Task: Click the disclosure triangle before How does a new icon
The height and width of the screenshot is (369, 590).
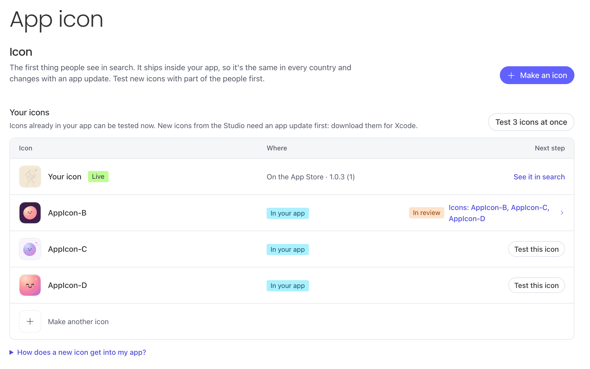Action: click(11, 352)
